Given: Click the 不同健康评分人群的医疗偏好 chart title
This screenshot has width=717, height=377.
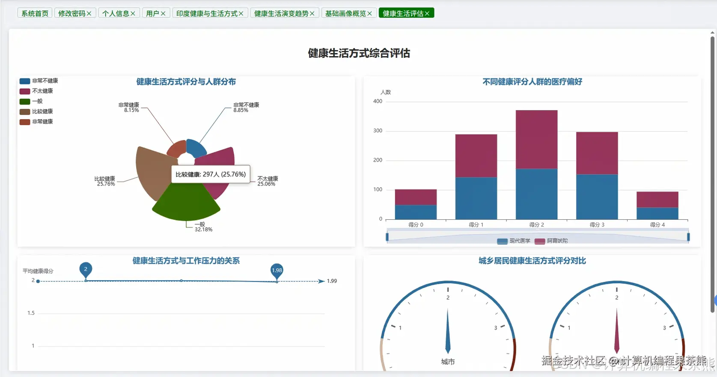Looking at the screenshot, I should pos(532,82).
